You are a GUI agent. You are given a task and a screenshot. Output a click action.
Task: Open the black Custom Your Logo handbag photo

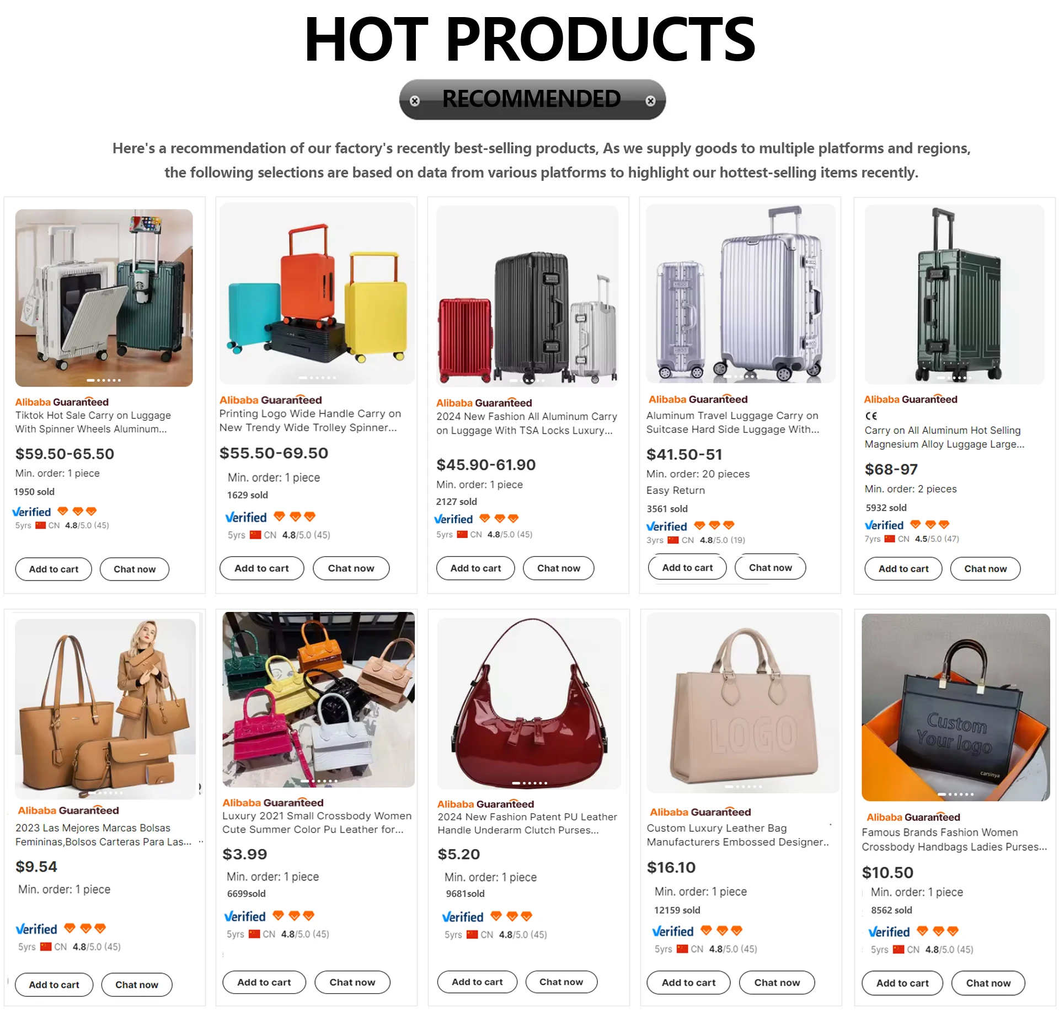(955, 707)
